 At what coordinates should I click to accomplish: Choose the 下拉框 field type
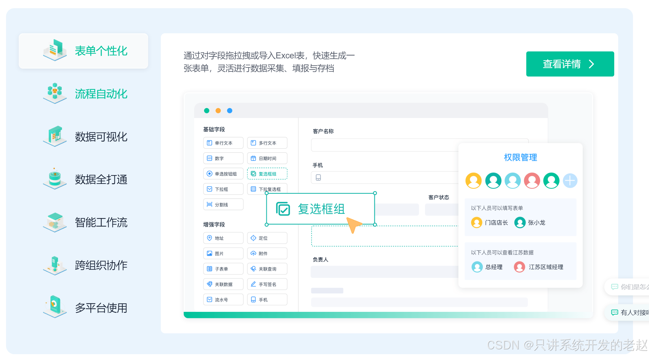(x=223, y=189)
